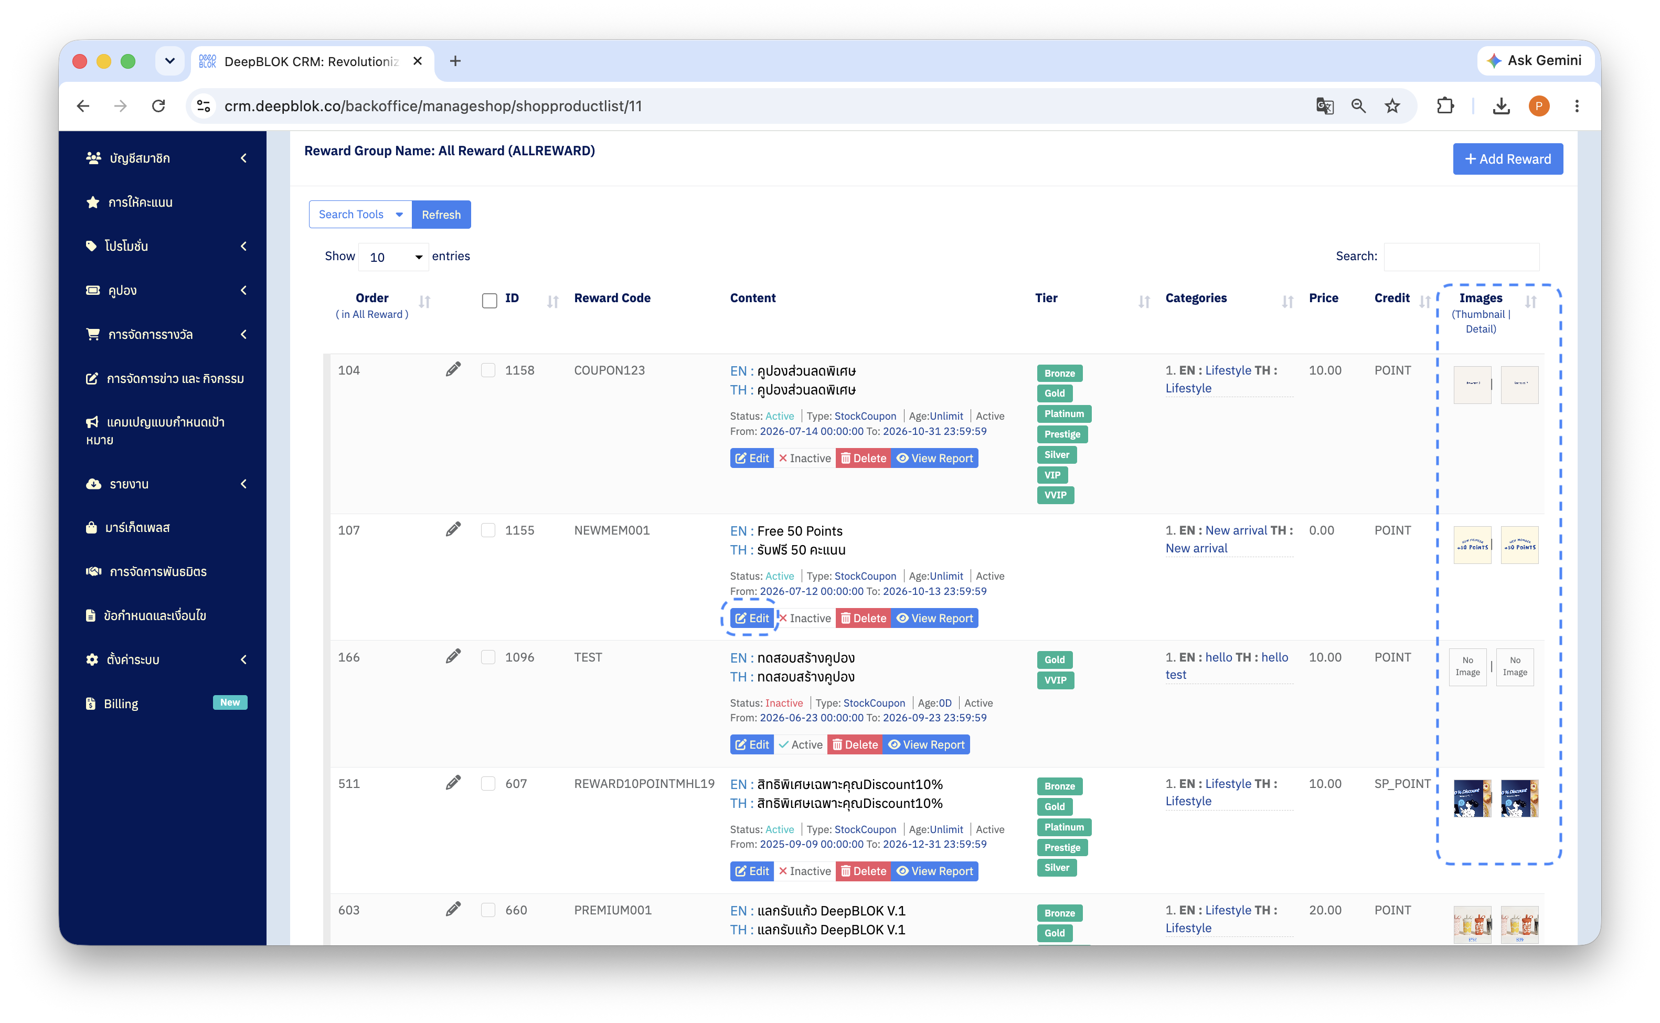1660x1023 pixels.
Task: Edit the NEWMEM001 reward
Action: point(751,617)
